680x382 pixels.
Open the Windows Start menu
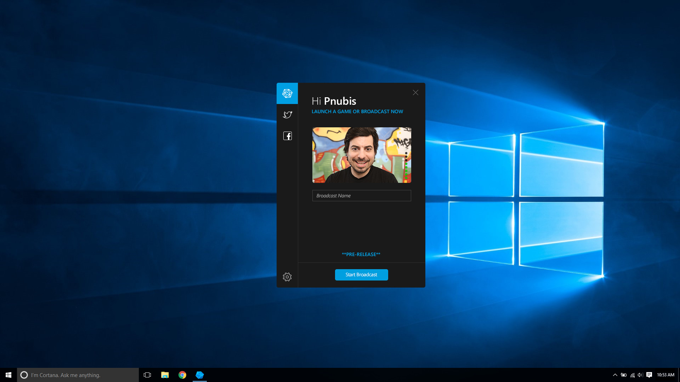coord(8,375)
